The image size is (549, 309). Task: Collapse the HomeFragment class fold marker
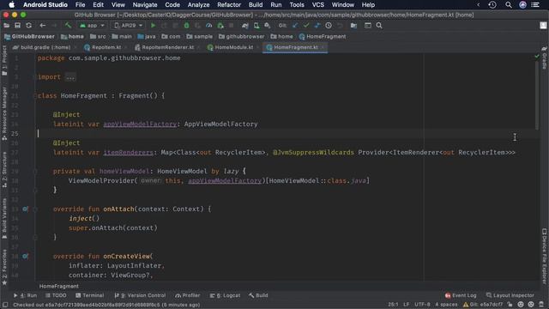click(x=35, y=95)
